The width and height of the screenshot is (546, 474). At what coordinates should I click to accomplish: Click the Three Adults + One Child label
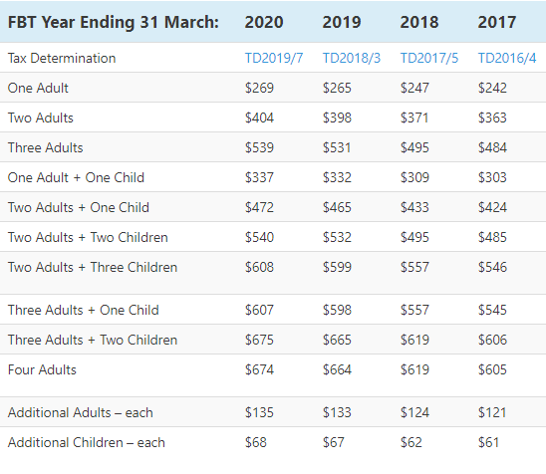click(x=84, y=310)
